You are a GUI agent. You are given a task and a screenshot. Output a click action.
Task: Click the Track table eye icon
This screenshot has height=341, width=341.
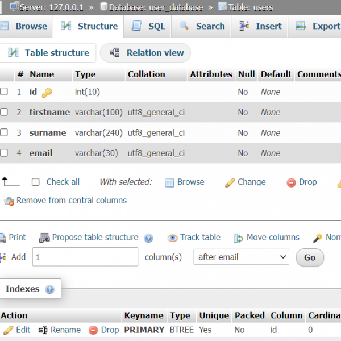coord(172,238)
